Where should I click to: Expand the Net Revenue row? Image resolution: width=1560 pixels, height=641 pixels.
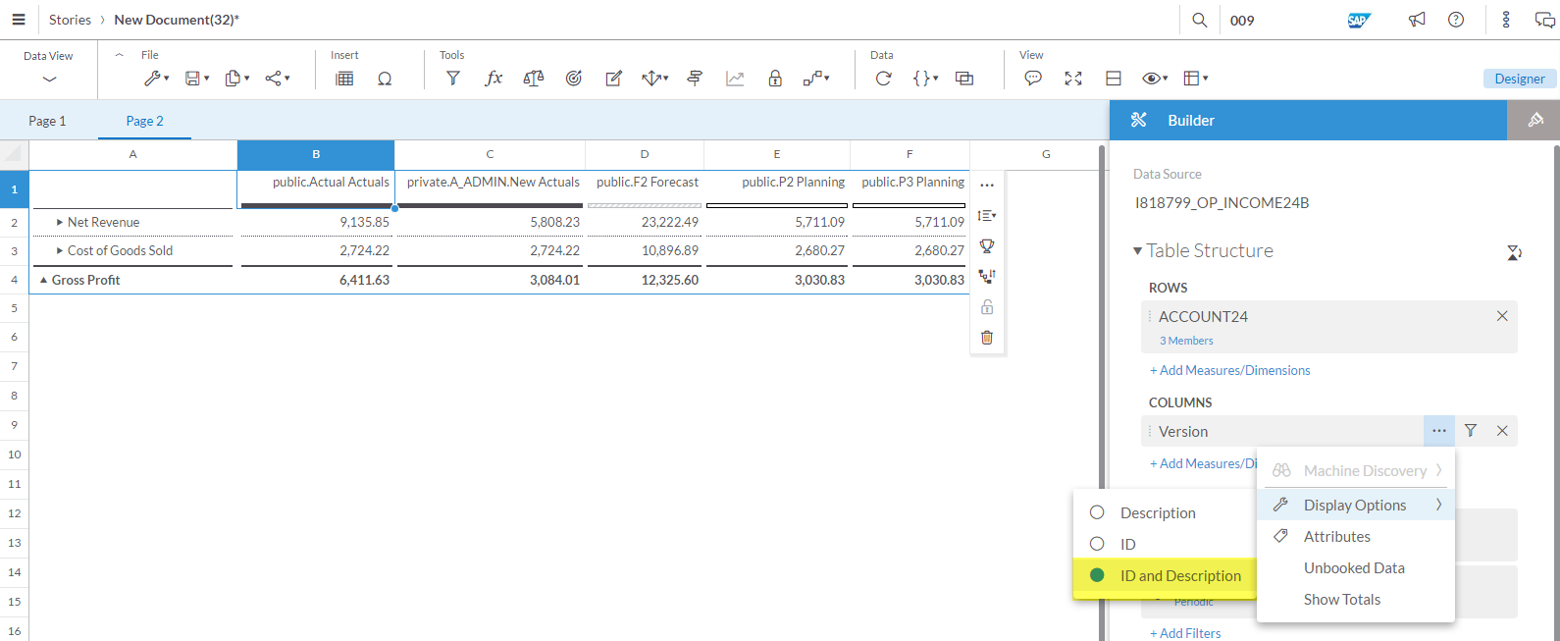[60, 223]
